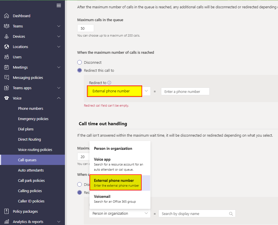Click the Users icon in sidebar
The image size is (278, 225).
(x=7, y=57)
